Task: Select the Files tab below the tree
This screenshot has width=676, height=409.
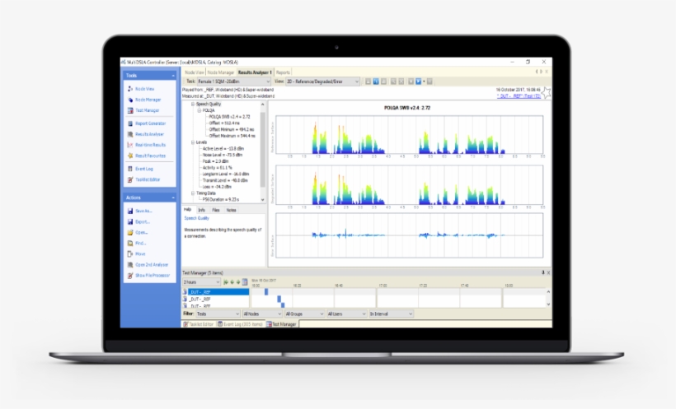Action: coord(216,210)
